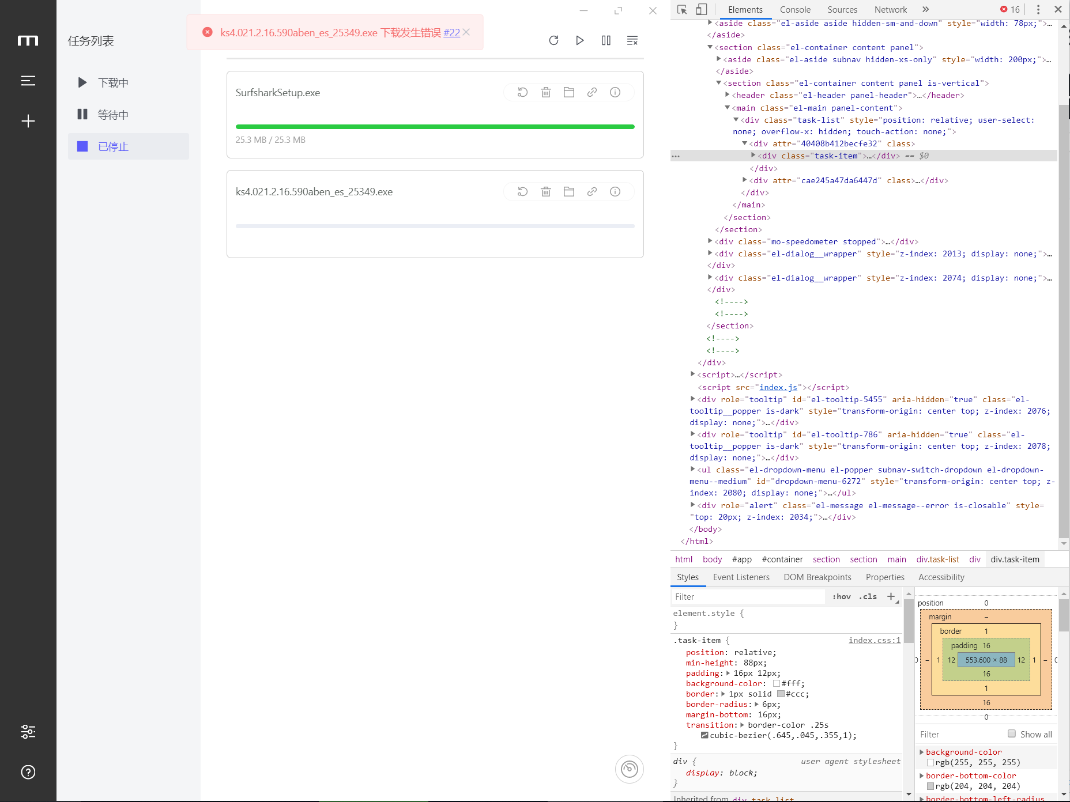Show more DevTools tabs via the chevron
The height and width of the screenshot is (802, 1070).
[925, 9]
